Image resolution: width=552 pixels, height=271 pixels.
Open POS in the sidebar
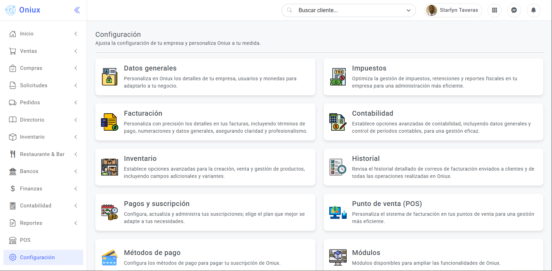click(x=43, y=240)
